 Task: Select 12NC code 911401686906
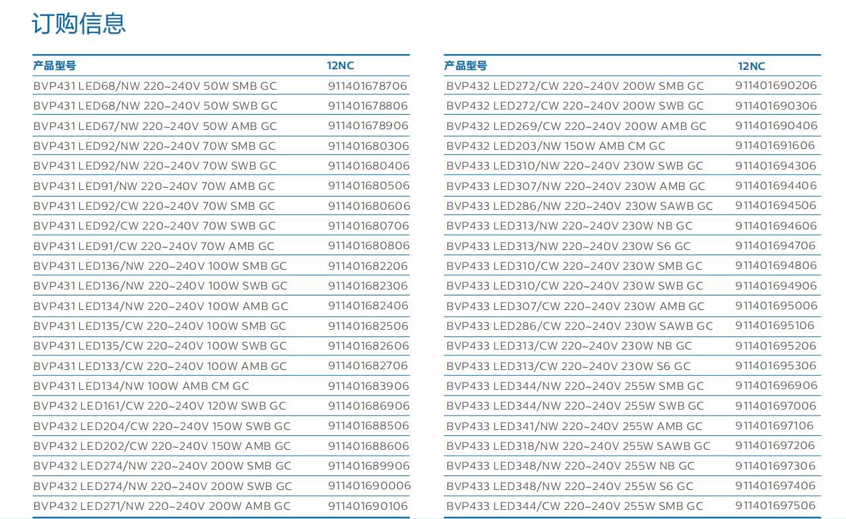[368, 406]
